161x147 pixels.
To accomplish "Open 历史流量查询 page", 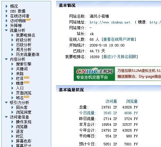I will coord(27,54).
